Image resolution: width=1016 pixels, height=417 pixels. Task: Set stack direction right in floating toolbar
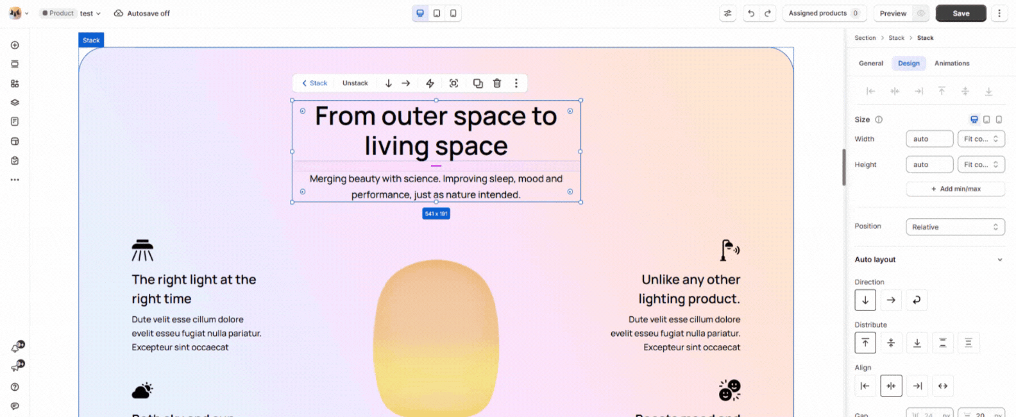pyautogui.click(x=406, y=83)
